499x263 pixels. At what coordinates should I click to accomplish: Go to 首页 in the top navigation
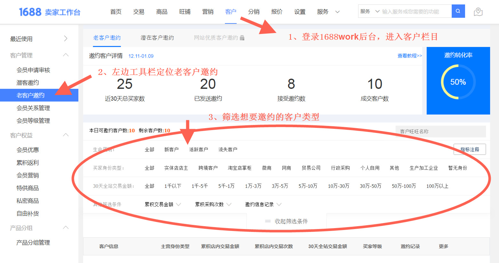[x=116, y=12]
